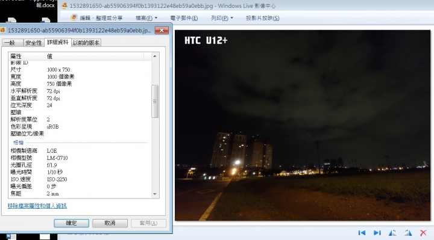434x240 pixels.
Task: Delete the image with the red X icon
Action: [423, 233]
